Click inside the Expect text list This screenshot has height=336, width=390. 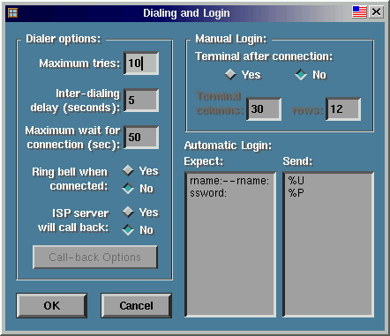click(x=230, y=244)
